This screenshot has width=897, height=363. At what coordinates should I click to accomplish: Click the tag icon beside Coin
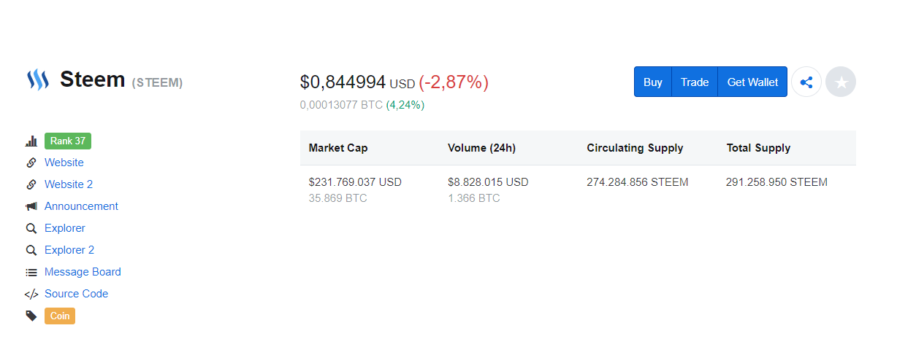coord(31,316)
